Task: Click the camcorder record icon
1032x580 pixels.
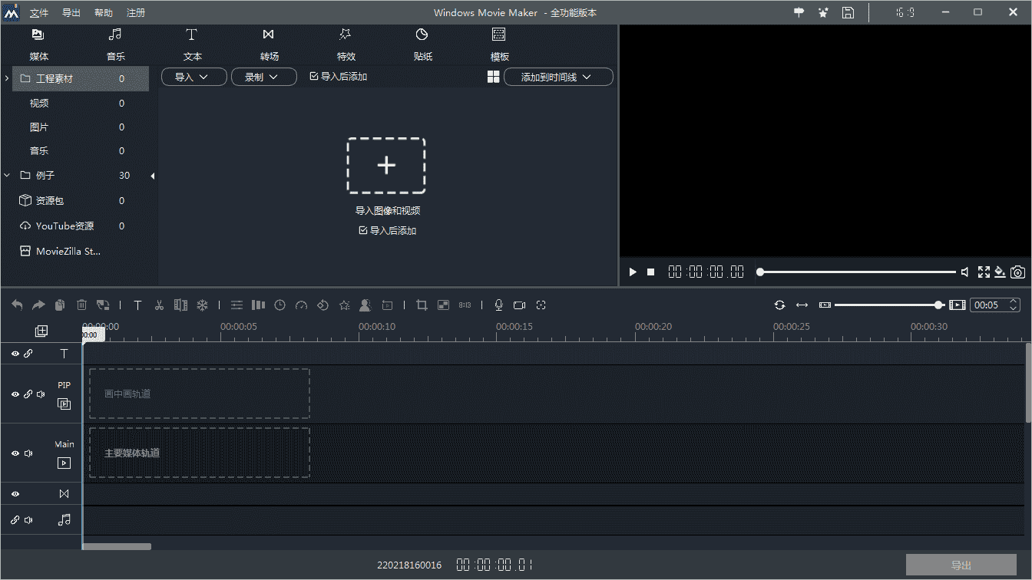Action: 520,305
